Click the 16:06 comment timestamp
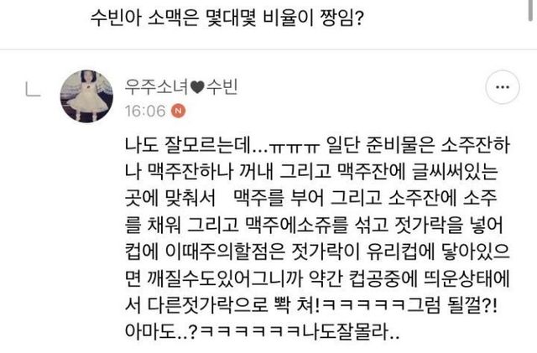This screenshot has width=537, height=353. click(x=145, y=111)
